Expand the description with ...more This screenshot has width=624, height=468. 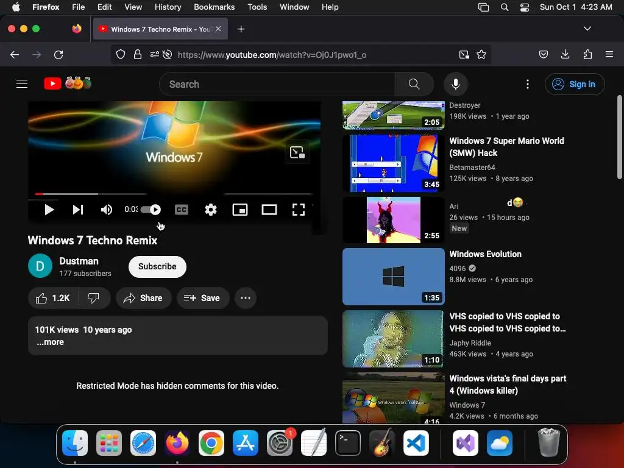[50, 342]
